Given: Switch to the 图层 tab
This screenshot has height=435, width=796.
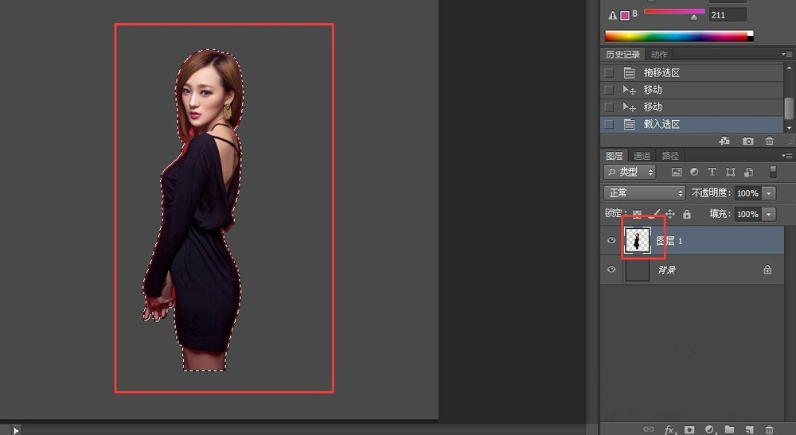Looking at the screenshot, I should 615,156.
